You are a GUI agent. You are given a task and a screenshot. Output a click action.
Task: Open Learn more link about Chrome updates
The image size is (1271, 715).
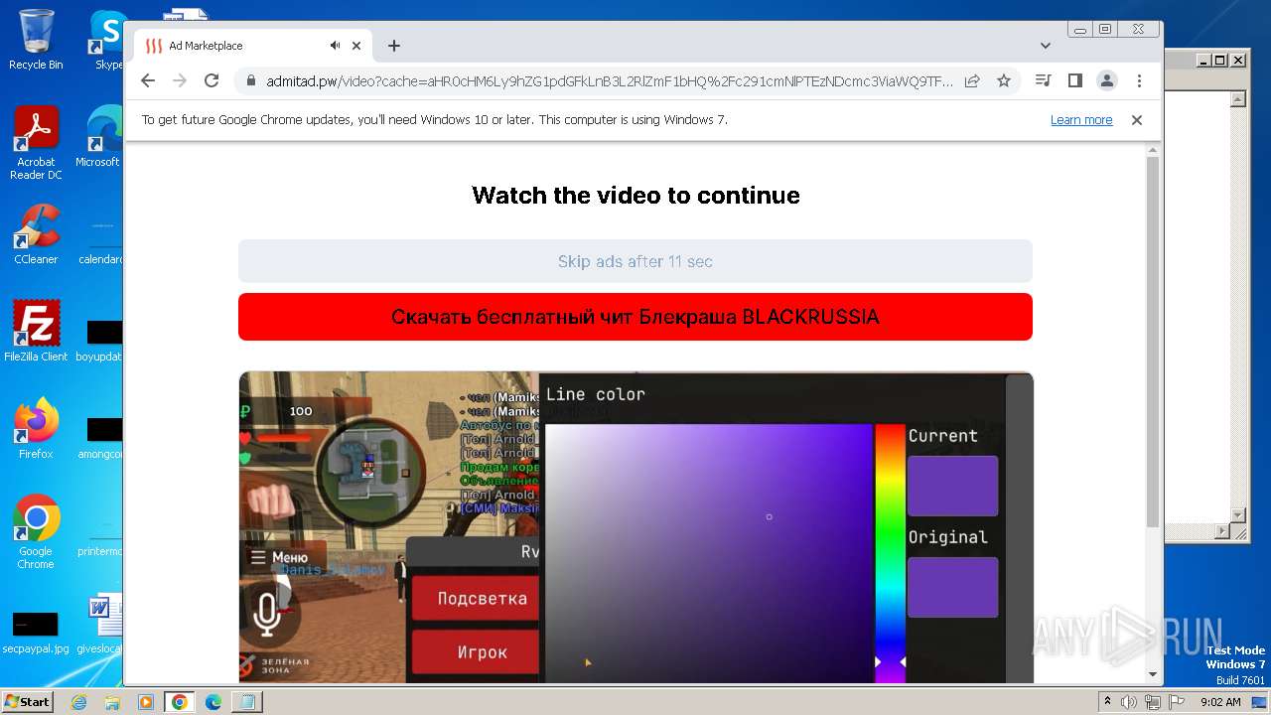point(1081,120)
